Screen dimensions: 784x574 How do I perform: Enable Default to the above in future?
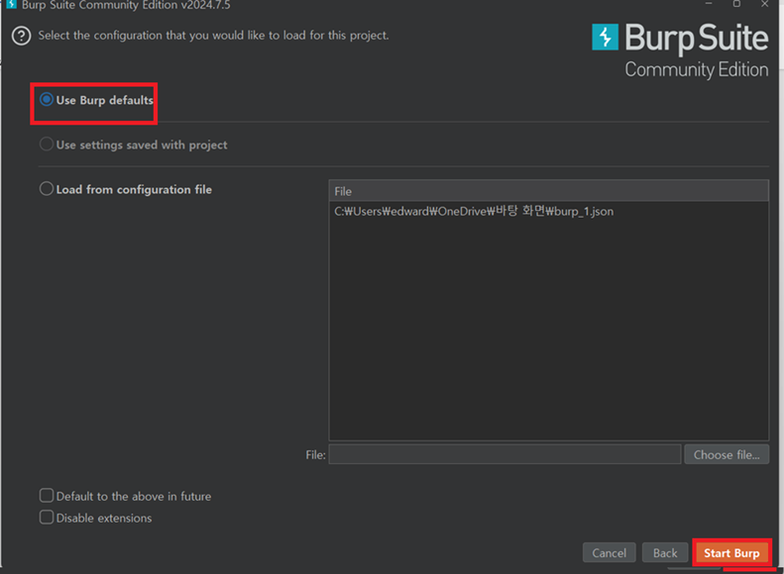point(47,495)
